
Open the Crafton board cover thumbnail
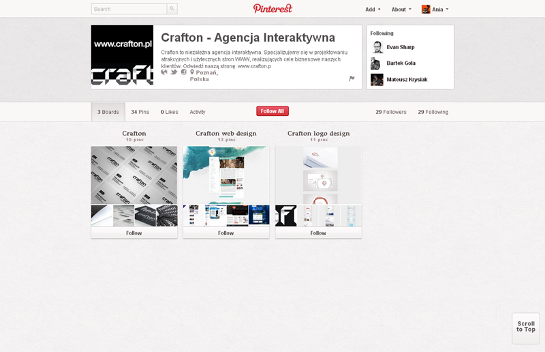[134, 175]
